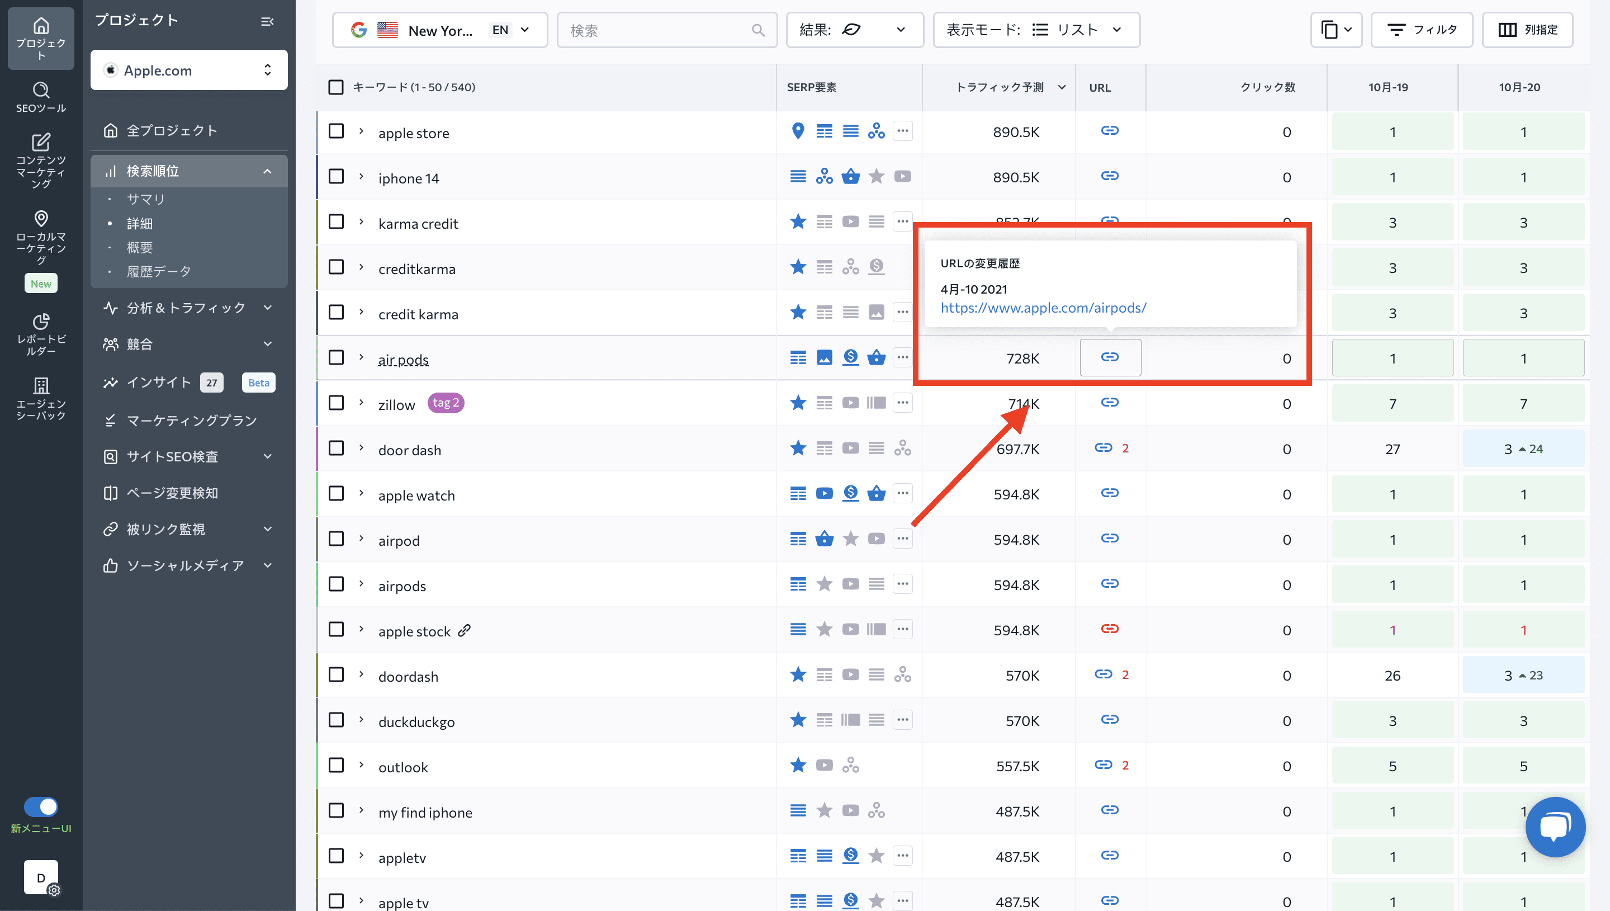Expand the 分析＆トラフィック menu section
Viewport: 1610px width, 911px height.
click(189, 308)
